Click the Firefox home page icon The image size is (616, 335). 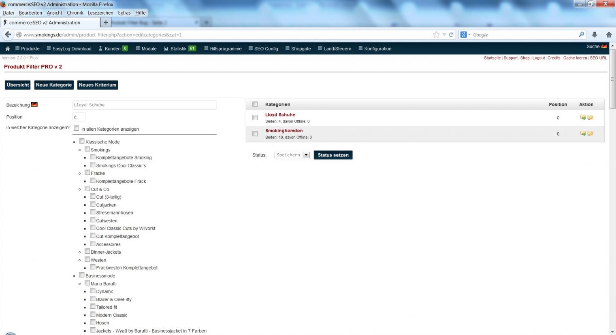609,35
